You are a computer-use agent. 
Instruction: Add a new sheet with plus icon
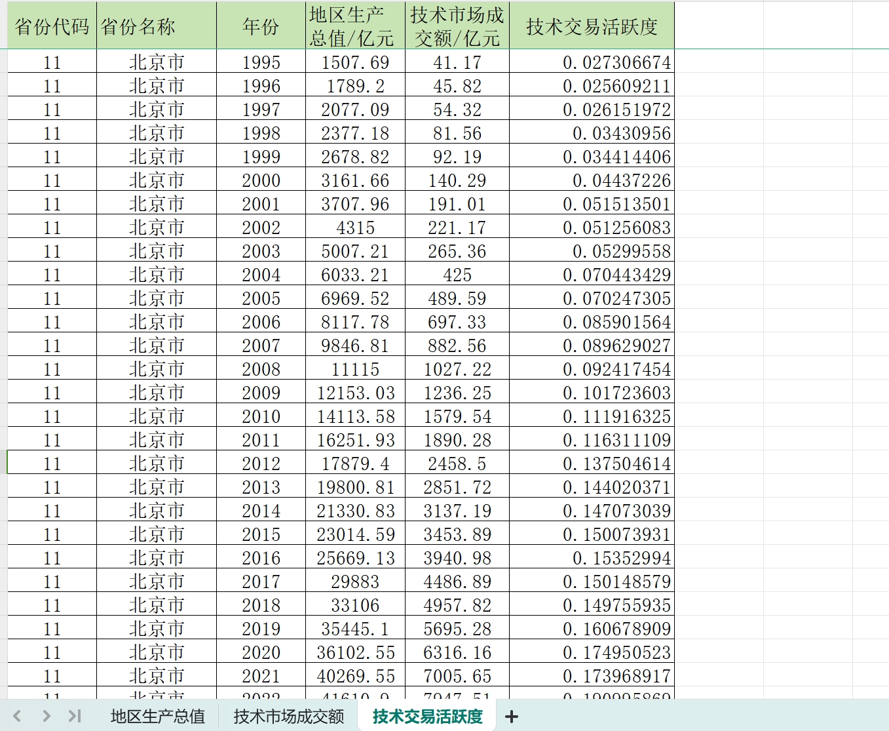tap(512, 717)
